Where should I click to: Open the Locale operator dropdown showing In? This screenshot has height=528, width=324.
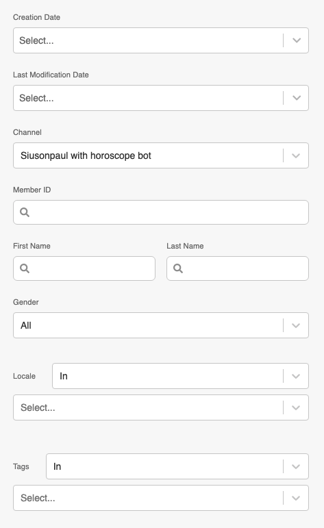point(180,376)
